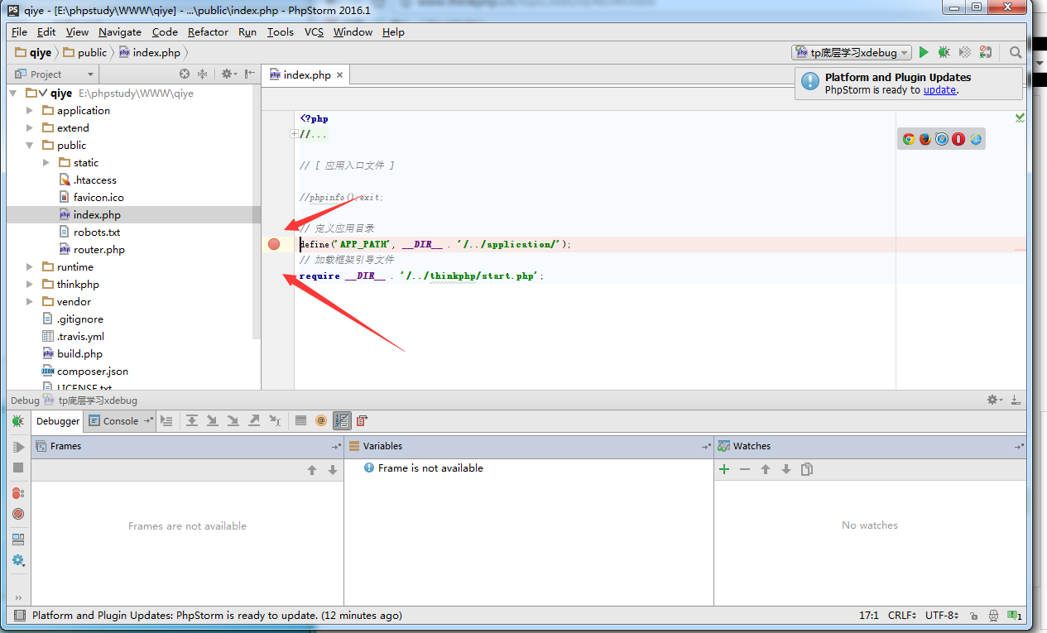Click Run to Cursor debugger icon
Viewport: 1047px width, 633px height.
tap(275, 420)
